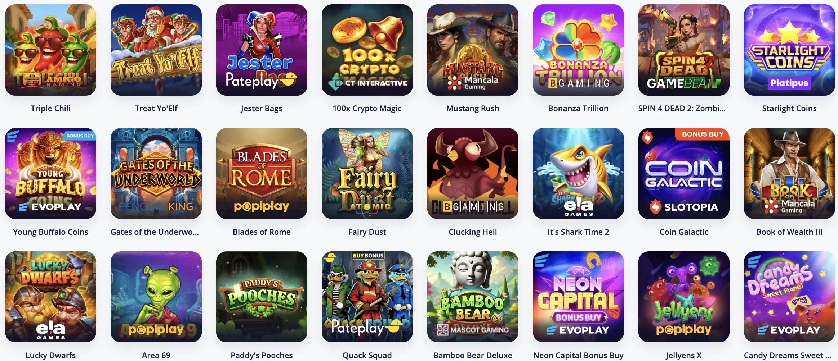Open Young Buffalo Coins bonus buy game
This screenshot has width=838, height=361.
(x=50, y=173)
